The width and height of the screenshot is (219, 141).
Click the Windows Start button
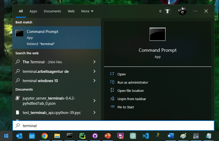(6, 136)
